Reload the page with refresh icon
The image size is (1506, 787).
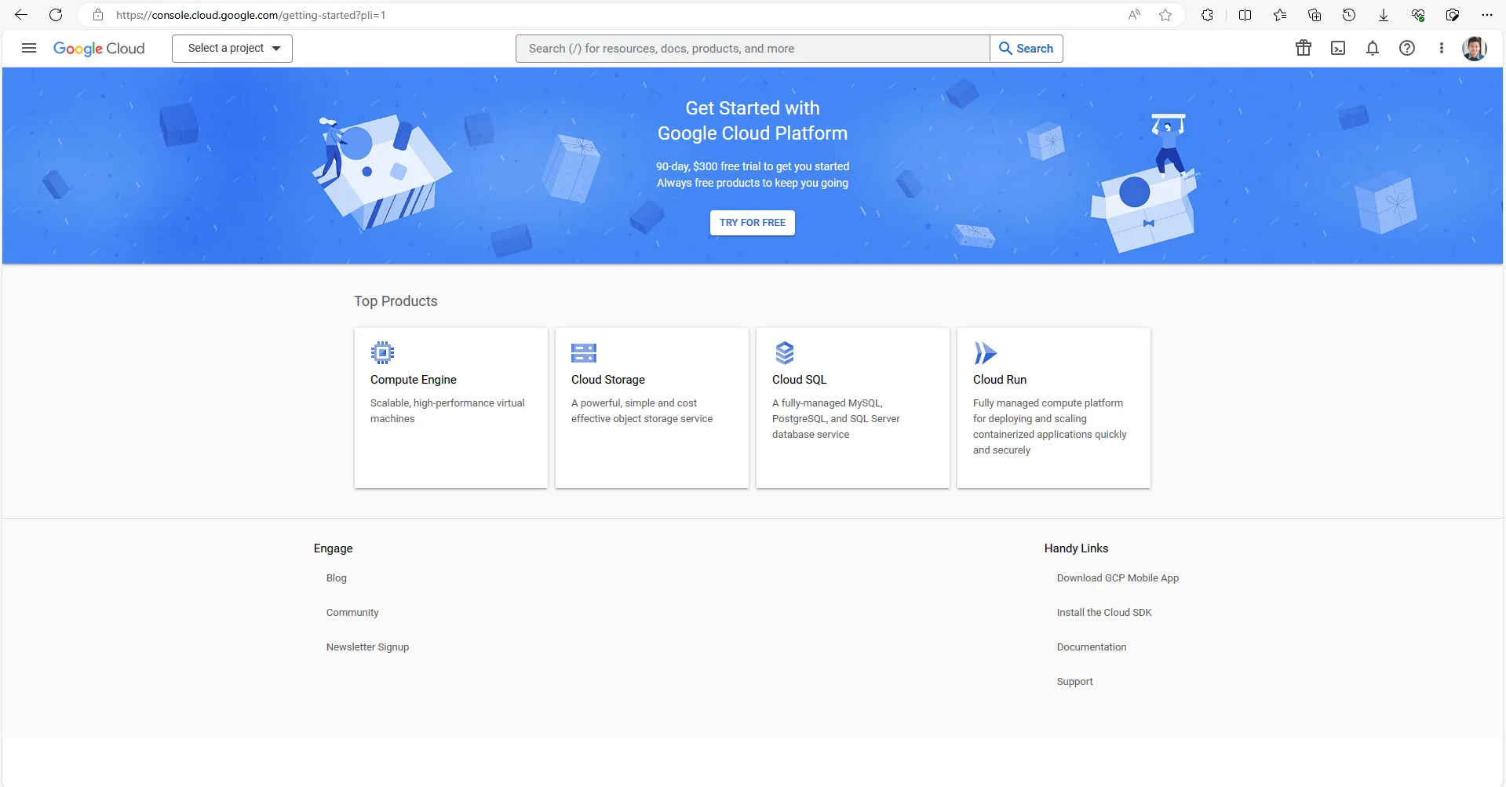56,15
